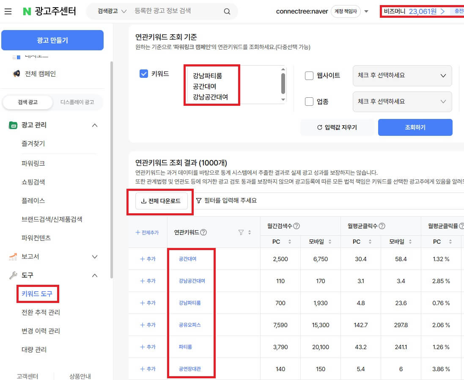Sort 월평균클릭률 PC column
This screenshot has height=380, width=464.
point(450,242)
